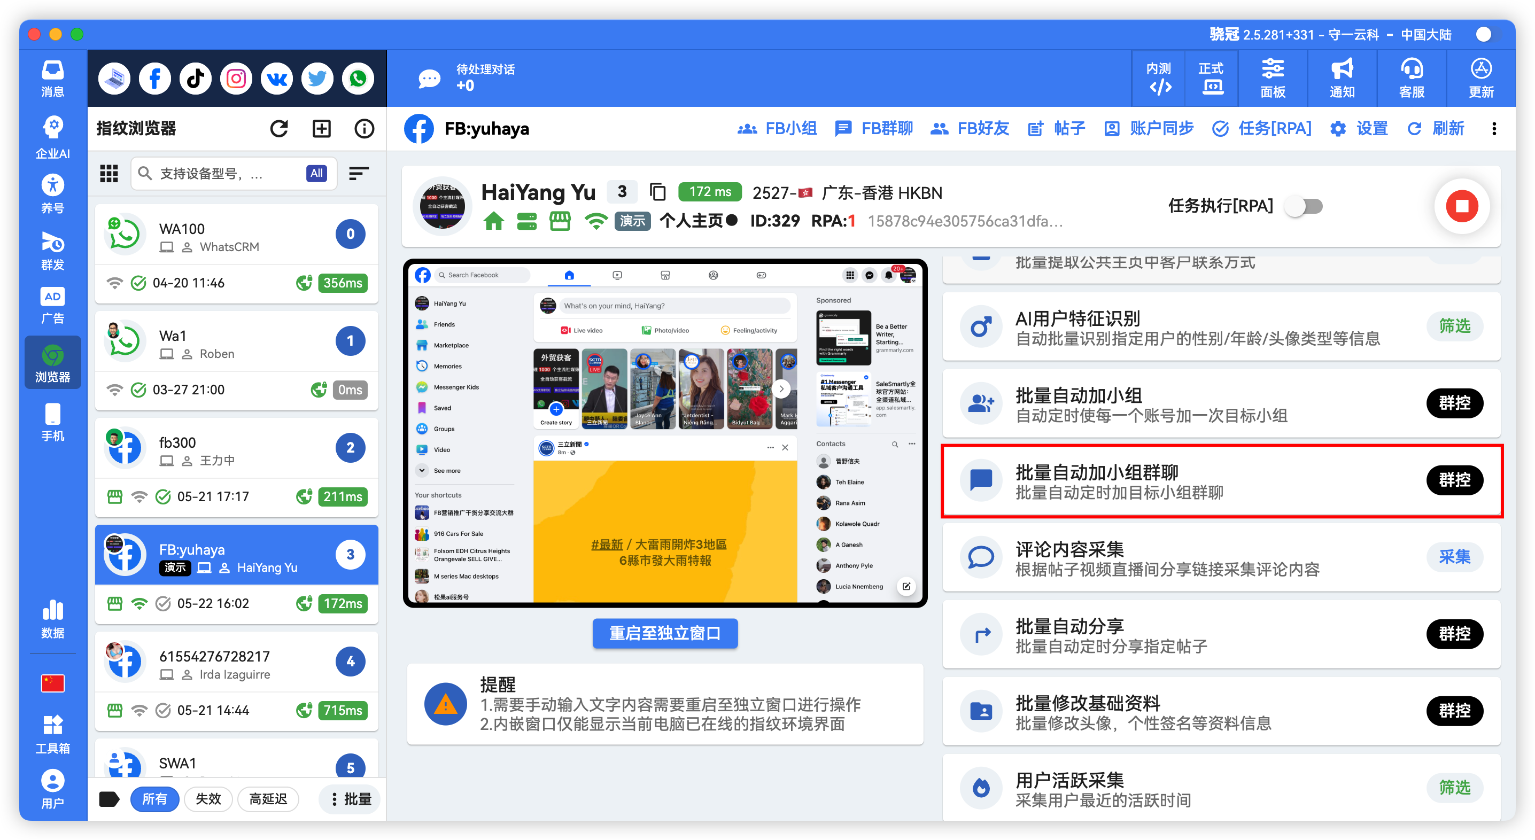Screen dimensions: 1535x840
Task: Click 筛选 on the AI用户特征识别 row
Action: [1454, 326]
